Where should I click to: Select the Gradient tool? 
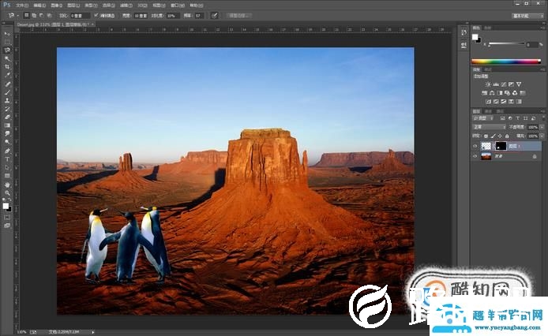[x=7, y=125]
